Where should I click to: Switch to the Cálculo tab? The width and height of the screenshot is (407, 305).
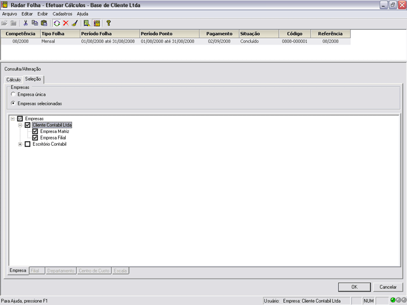click(13, 80)
